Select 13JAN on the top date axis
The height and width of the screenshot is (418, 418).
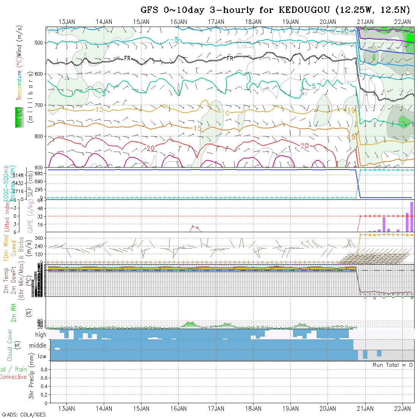(67, 22)
